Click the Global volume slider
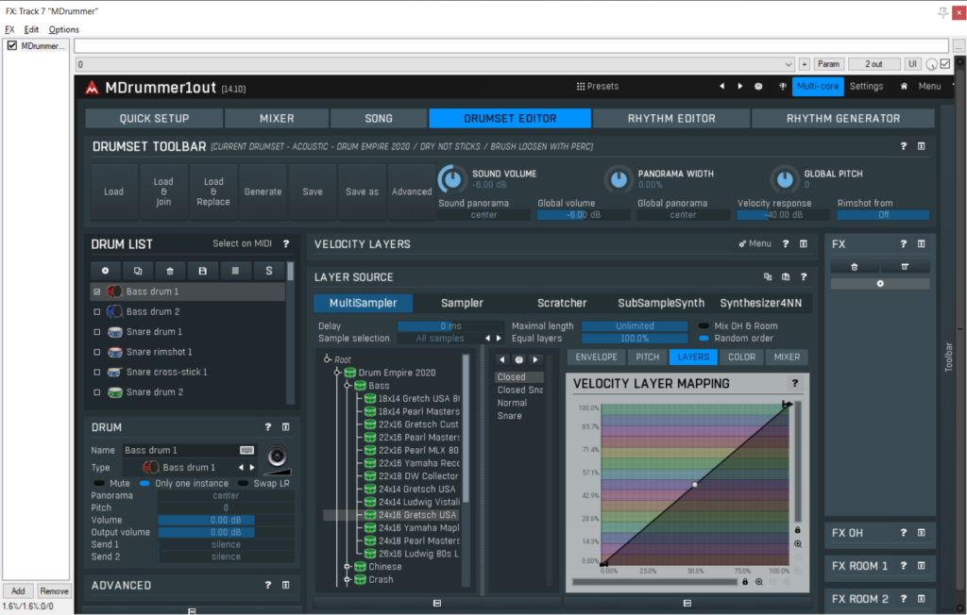This screenshot has width=967, height=615. (x=584, y=215)
